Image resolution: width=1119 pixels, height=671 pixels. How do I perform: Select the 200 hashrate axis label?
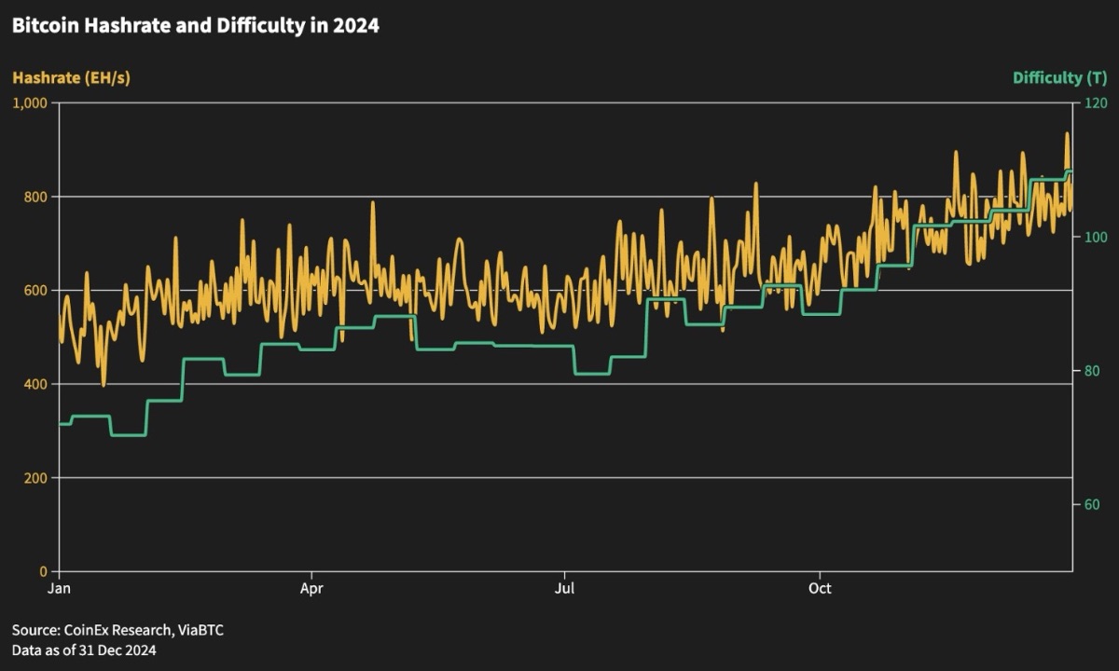coord(35,478)
